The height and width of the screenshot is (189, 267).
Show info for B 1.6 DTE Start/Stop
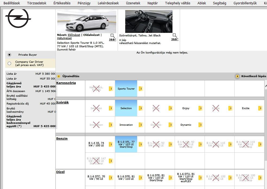click(171, 178)
